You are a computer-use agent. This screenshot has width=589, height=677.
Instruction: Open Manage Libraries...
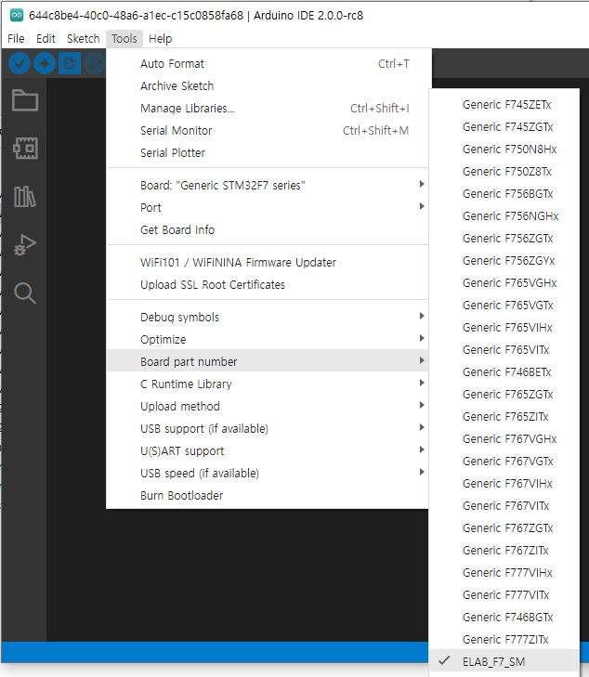tap(268, 109)
